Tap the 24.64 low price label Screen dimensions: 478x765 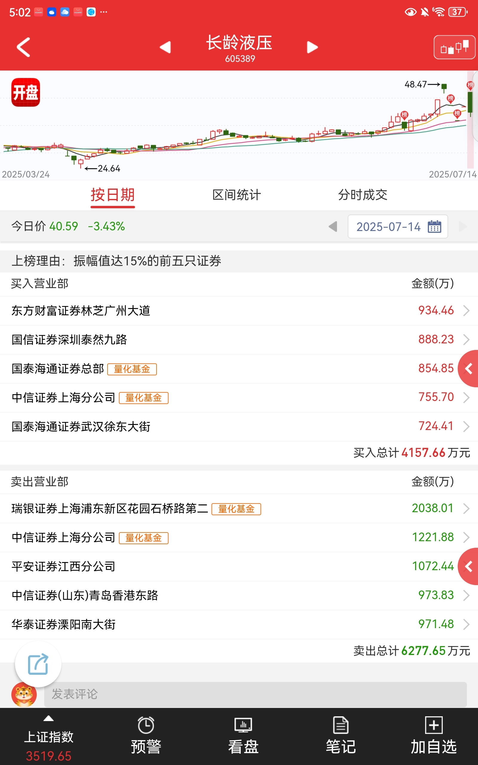(x=109, y=169)
